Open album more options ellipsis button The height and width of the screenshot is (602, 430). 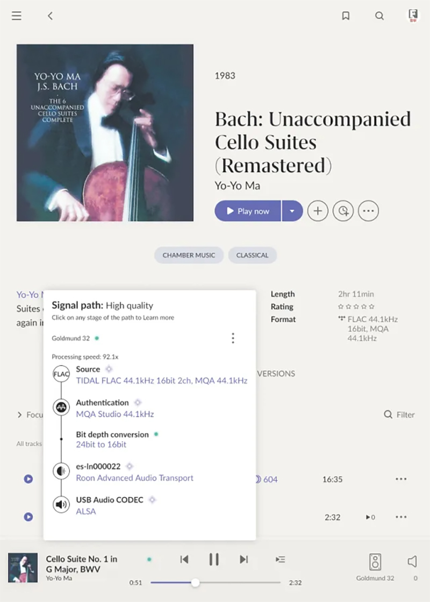tap(368, 211)
